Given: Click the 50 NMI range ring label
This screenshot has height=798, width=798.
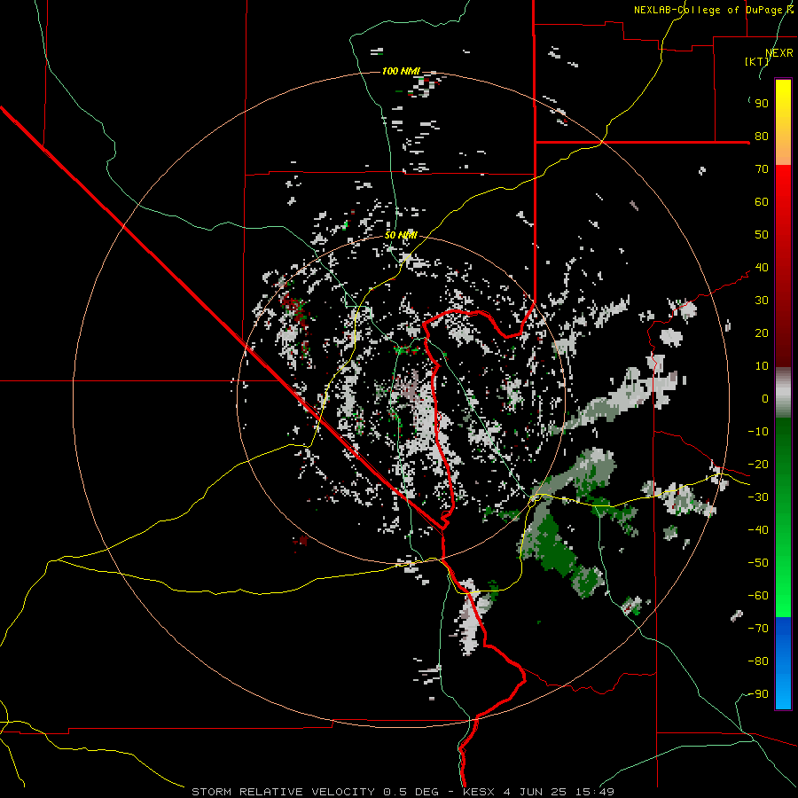Looking at the screenshot, I should 401,235.
